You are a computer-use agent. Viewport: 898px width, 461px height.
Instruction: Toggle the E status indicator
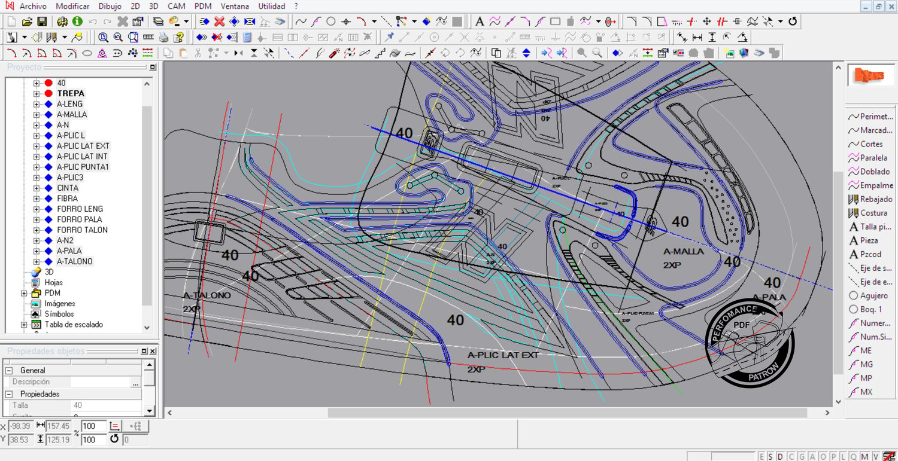tap(762, 456)
